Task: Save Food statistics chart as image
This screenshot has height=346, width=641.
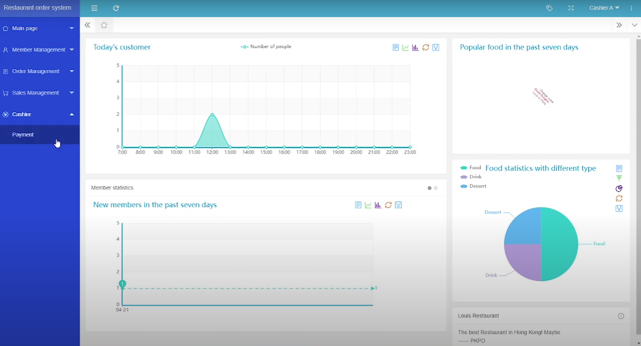Action: [x=619, y=208]
